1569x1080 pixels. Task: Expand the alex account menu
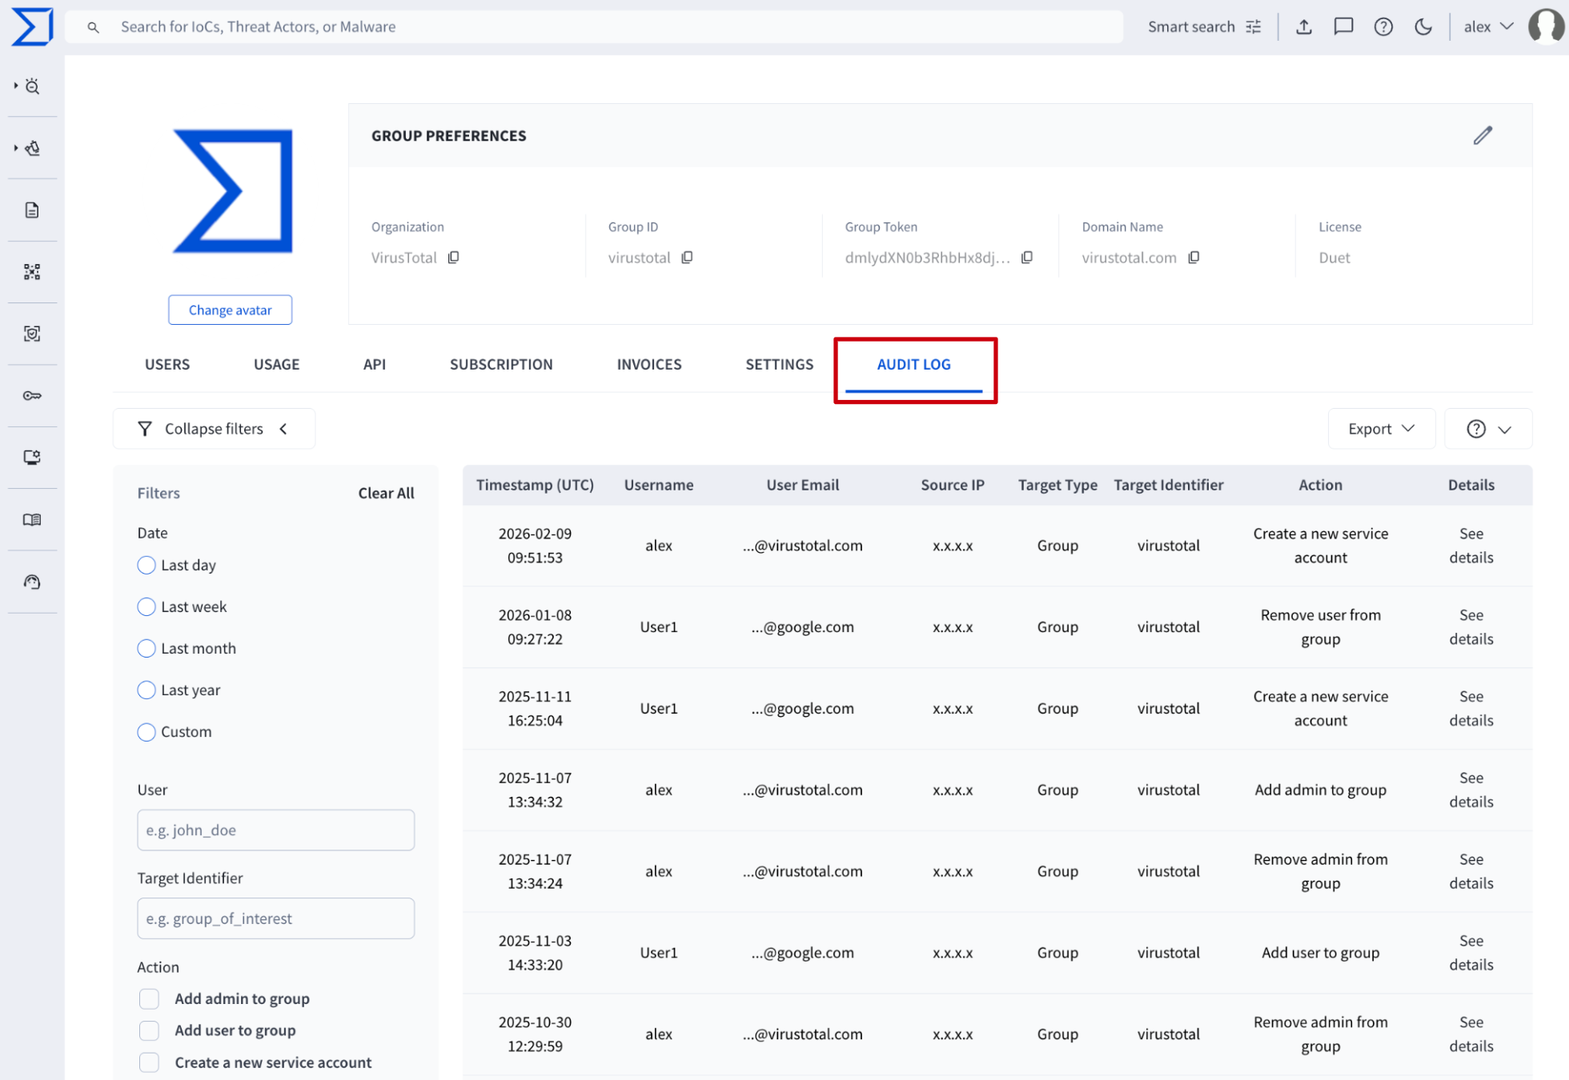pos(1488,27)
